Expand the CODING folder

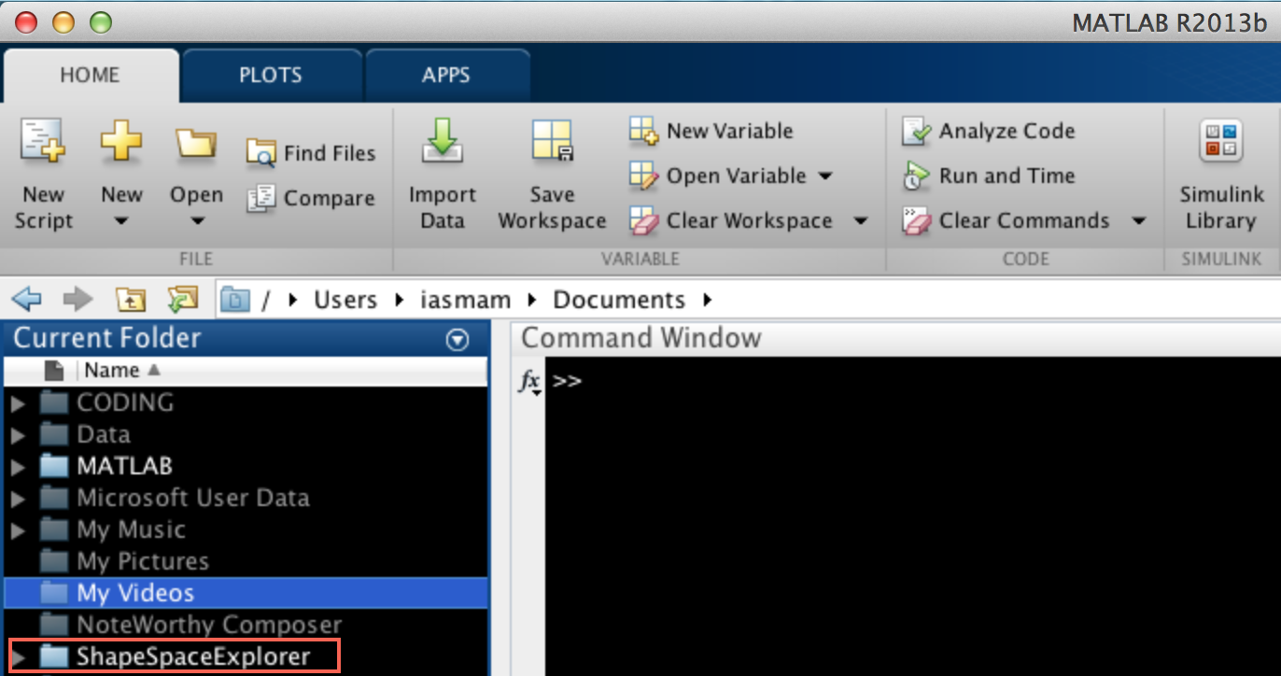(18, 403)
